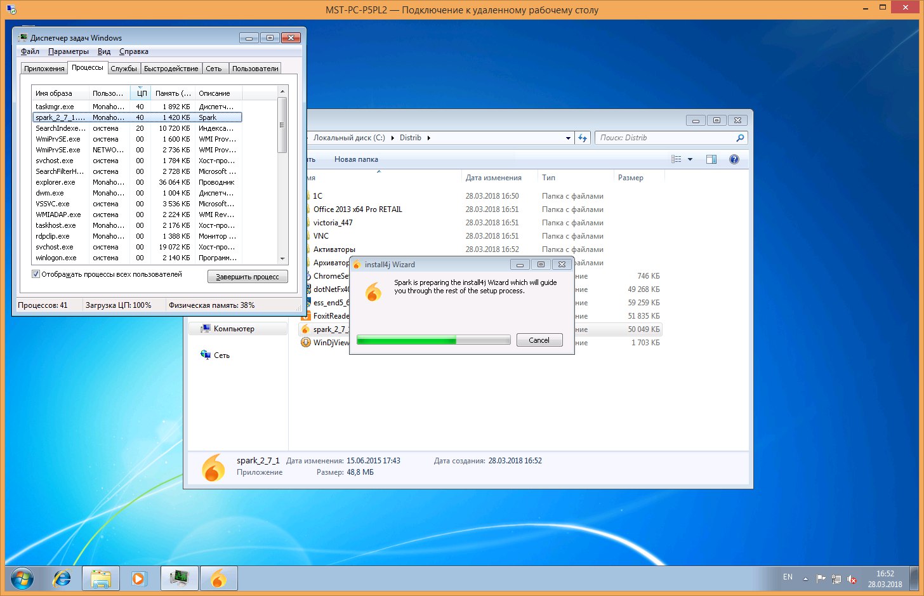Expand arrow between Локальный диск and Distrib

pyautogui.click(x=392, y=138)
